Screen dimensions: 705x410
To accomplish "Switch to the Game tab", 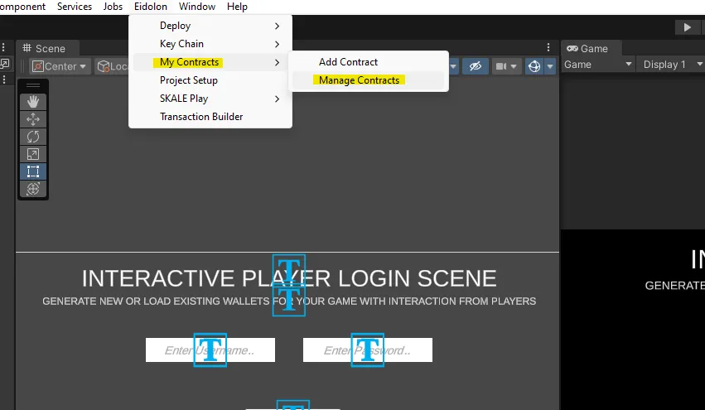I will (x=587, y=49).
